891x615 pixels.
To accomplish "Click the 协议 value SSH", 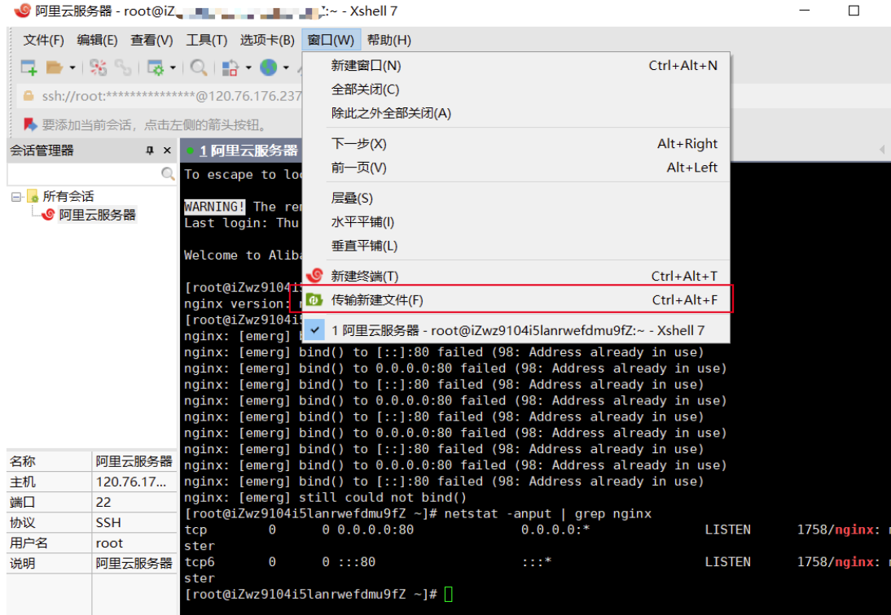I will [108, 522].
